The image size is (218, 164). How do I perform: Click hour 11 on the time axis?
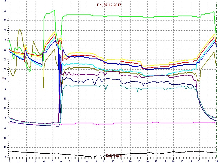[104, 161]
